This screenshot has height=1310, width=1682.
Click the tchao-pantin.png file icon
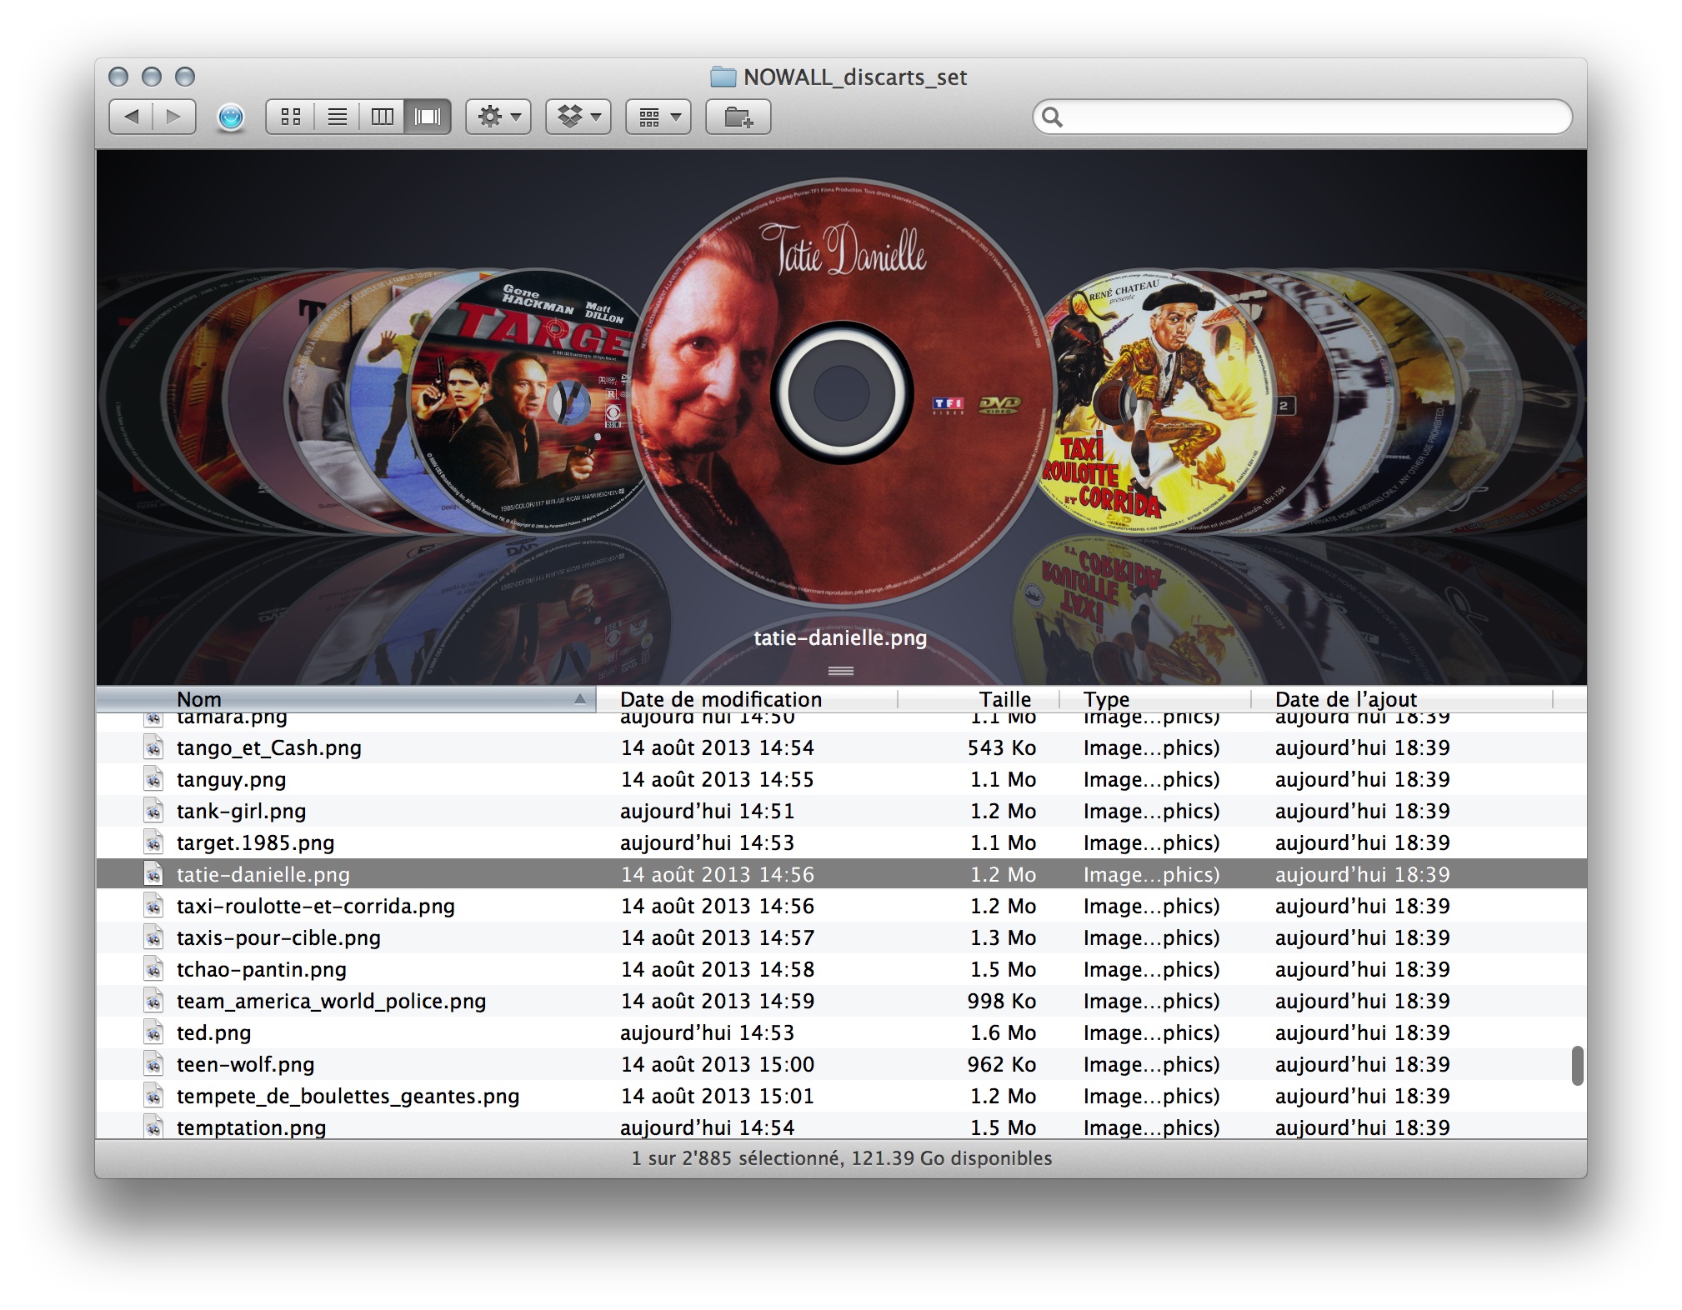tap(153, 969)
